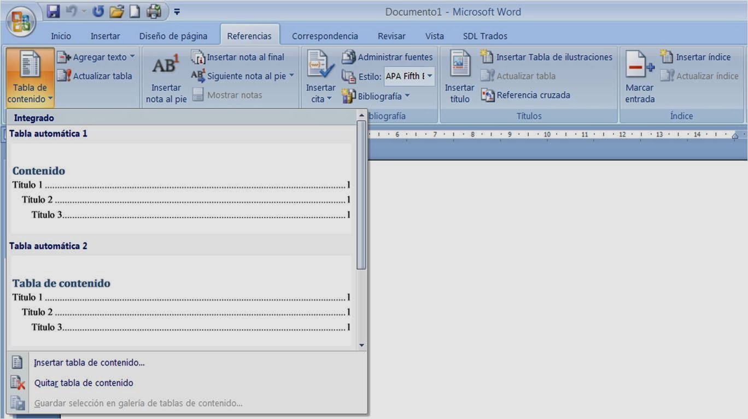This screenshot has height=419, width=748.
Task: Open Customize Quick Access Toolbar arrow
Action: [177, 12]
